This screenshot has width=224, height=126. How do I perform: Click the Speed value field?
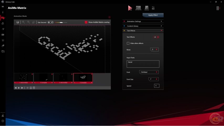pyautogui.click(x=157, y=86)
